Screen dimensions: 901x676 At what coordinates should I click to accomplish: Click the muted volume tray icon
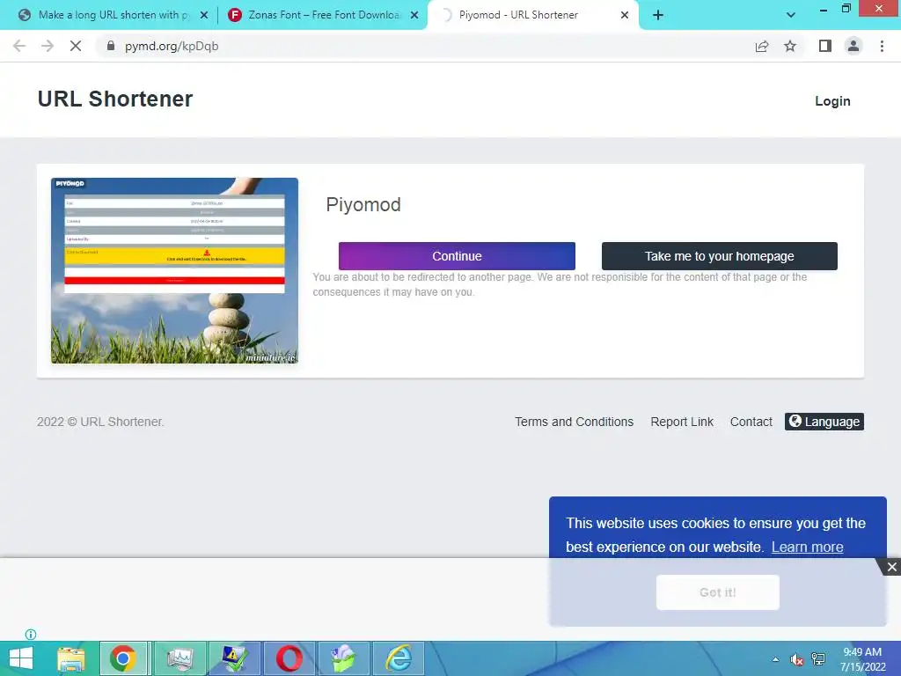point(796,659)
